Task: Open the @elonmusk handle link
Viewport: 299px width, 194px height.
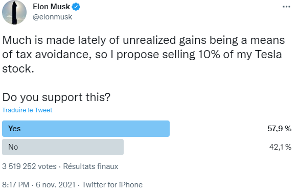Action: tap(53, 17)
